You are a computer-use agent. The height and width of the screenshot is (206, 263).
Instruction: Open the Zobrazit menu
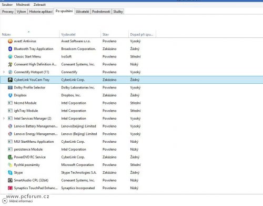point(39,5)
